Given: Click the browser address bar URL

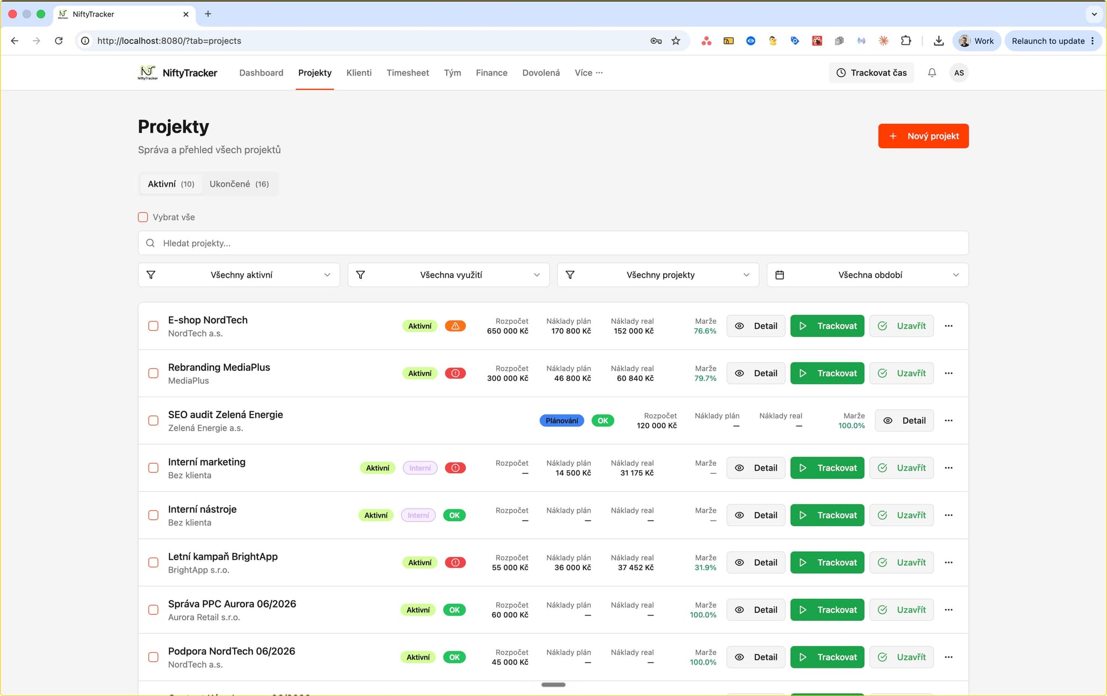Looking at the screenshot, I should (x=169, y=41).
